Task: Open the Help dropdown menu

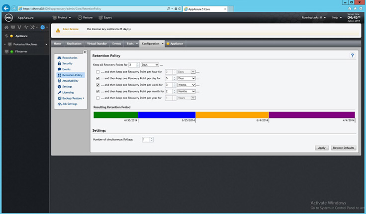Action: pyautogui.click(x=337, y=17)
